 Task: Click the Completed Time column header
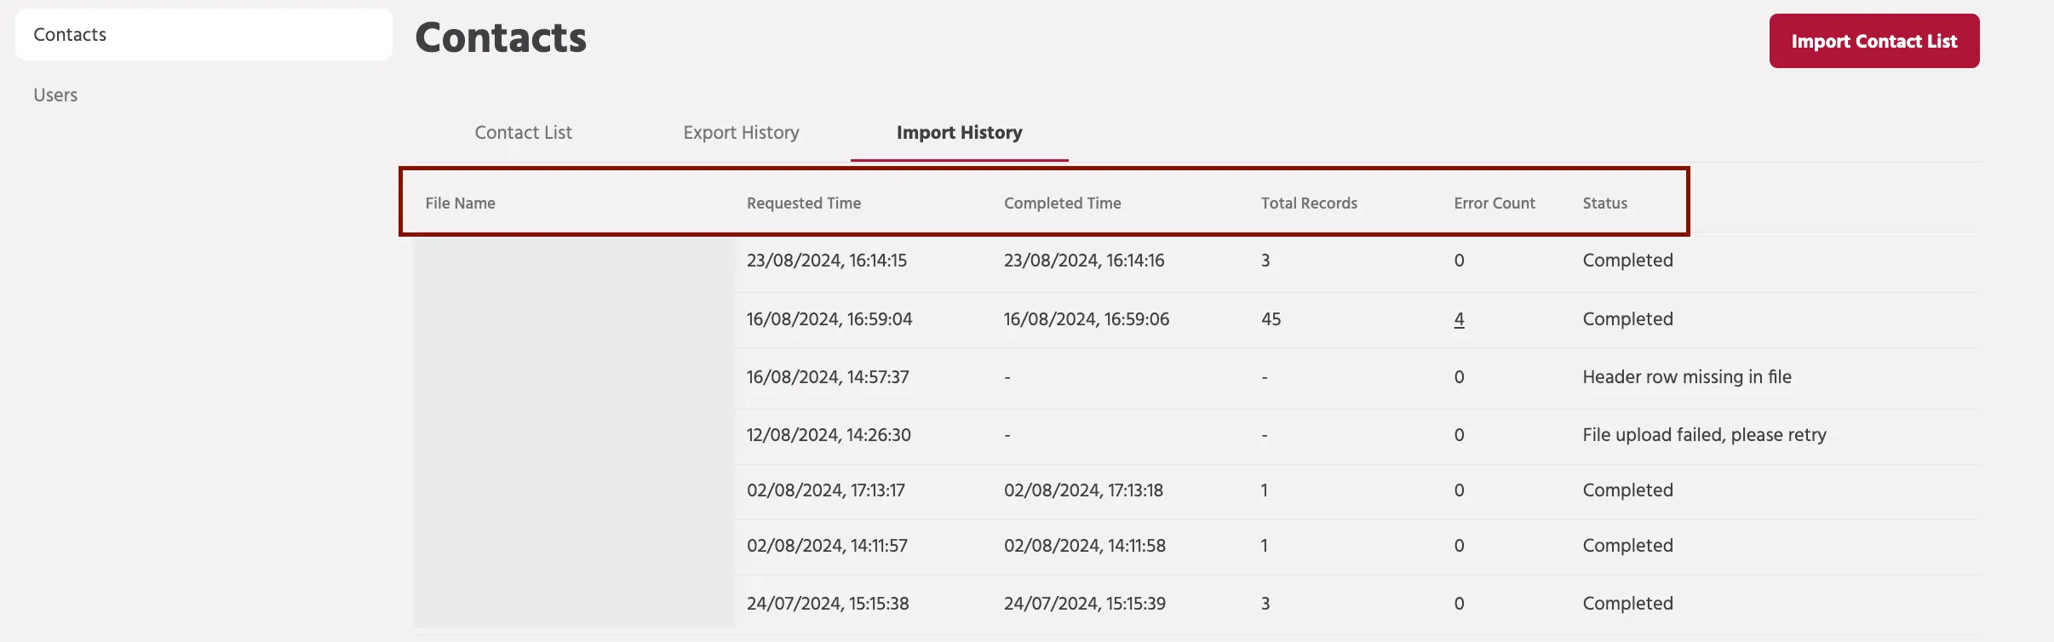tap(1062, 203)
